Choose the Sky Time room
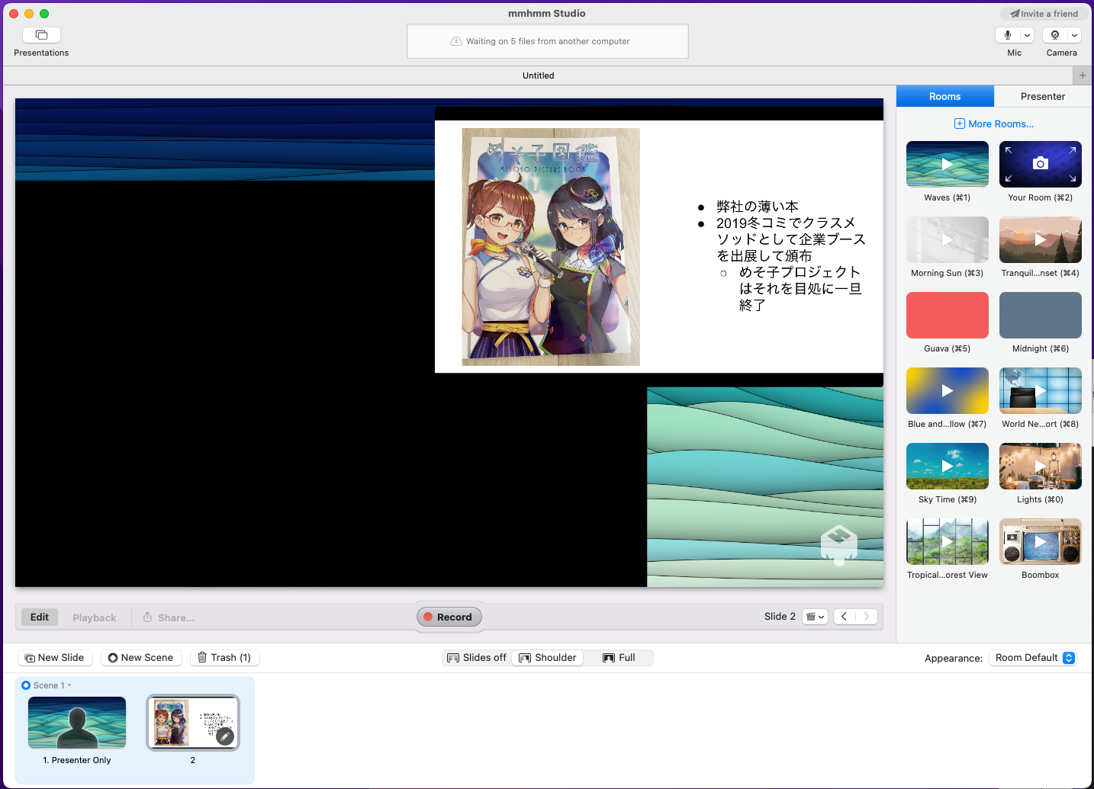The width and height of the screenshot is (1094, 789). point(947,466)
